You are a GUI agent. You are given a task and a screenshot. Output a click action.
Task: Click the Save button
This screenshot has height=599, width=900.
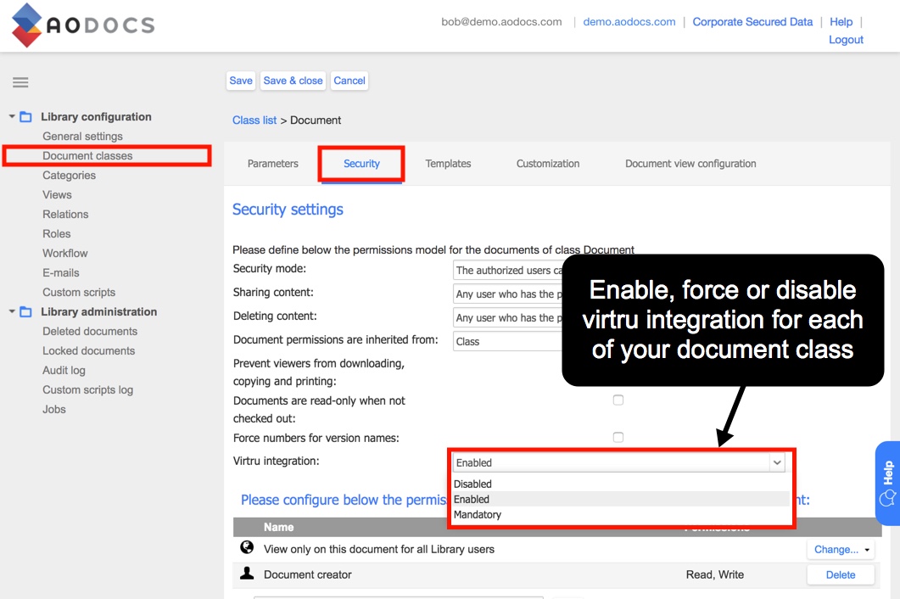pyautogui.click(x=241, y=81)
